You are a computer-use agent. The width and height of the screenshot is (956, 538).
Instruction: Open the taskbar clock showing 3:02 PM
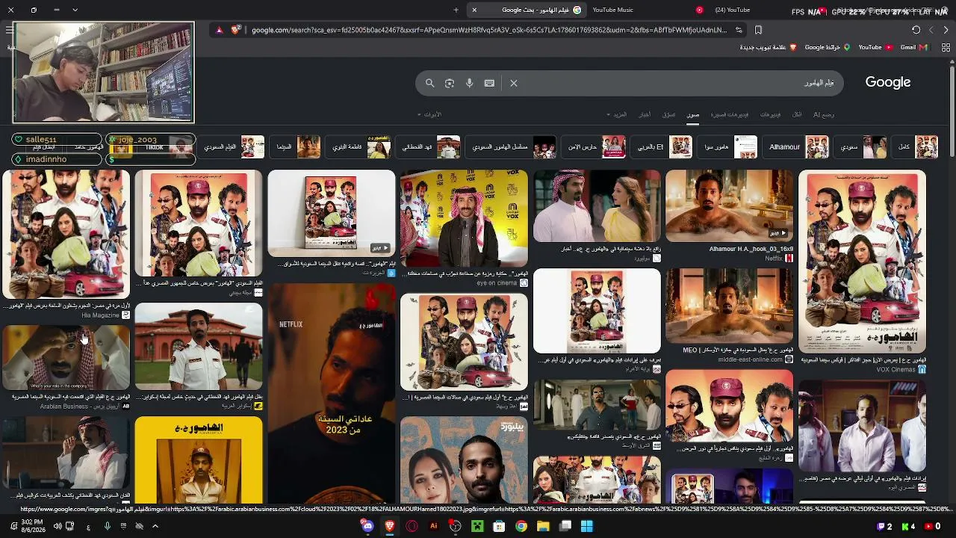click(31, 526)
